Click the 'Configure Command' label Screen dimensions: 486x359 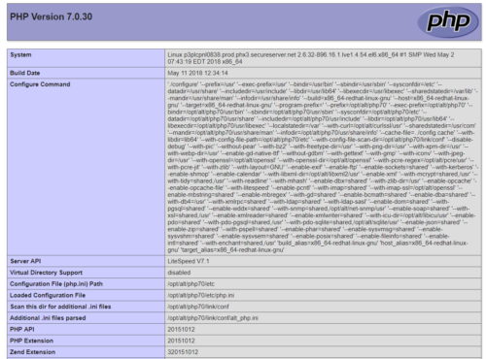click(x=40, y=84)
